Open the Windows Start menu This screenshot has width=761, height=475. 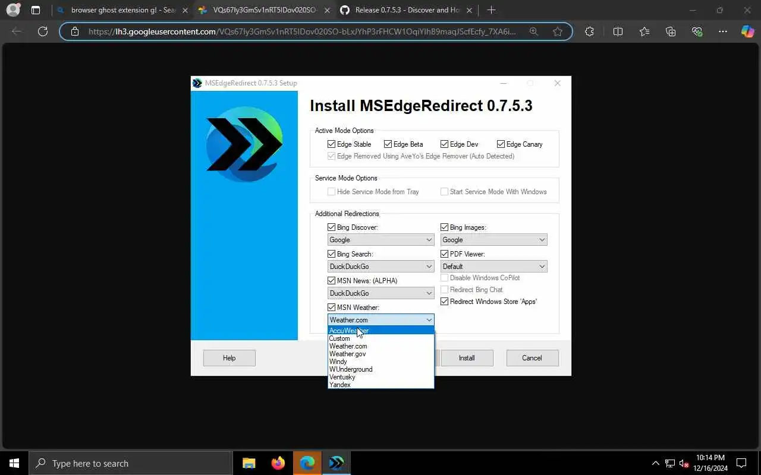pyautogui.click(x=14, y=463)
